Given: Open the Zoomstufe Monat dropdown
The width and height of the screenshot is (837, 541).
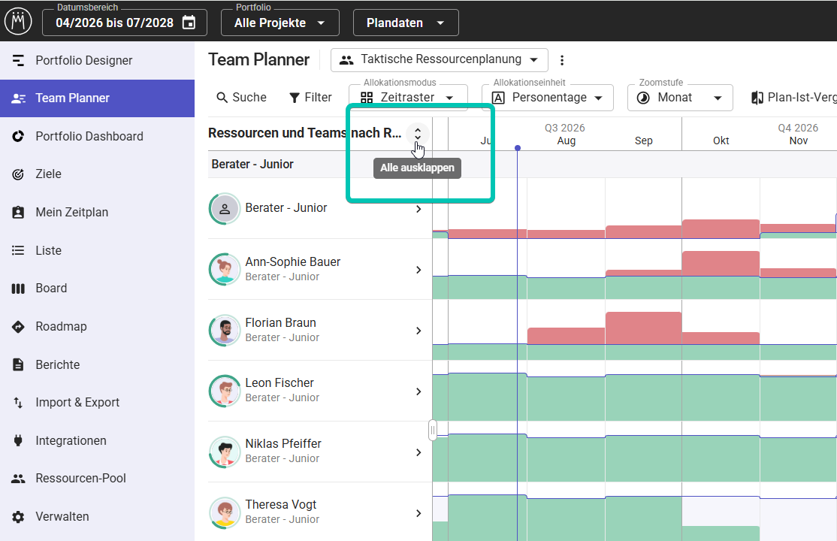Looking at the screenshot, I should pos(680,97).
